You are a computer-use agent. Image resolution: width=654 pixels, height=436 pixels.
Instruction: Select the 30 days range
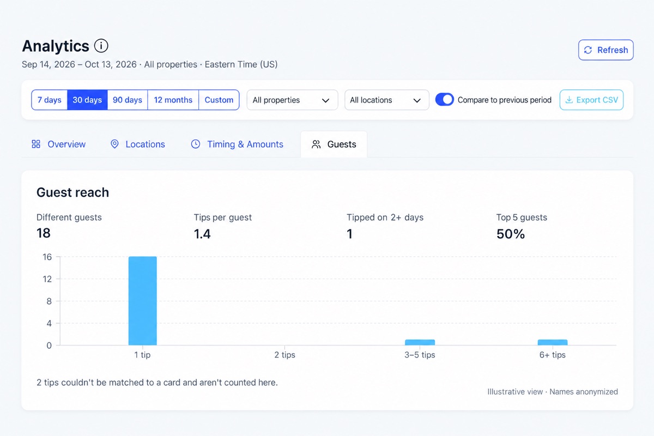pyautogui.click(x=87, y=100)
